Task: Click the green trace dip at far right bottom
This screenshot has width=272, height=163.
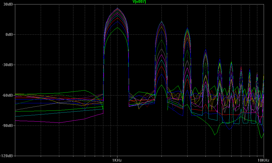Action: pos(262,138)
